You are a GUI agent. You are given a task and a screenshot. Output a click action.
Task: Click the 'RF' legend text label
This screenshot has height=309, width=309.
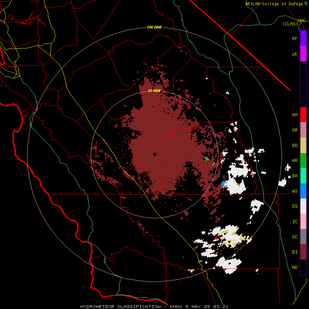pos(295,38)
